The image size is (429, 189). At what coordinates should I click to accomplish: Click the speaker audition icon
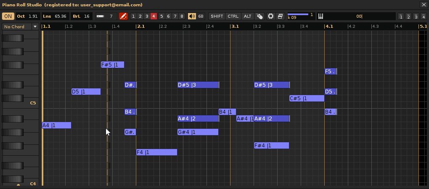(192, 16)
